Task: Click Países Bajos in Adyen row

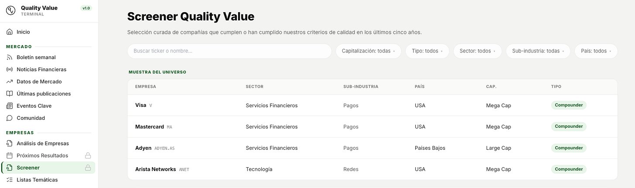Action: pyautogui.click(x=430, y=148)
